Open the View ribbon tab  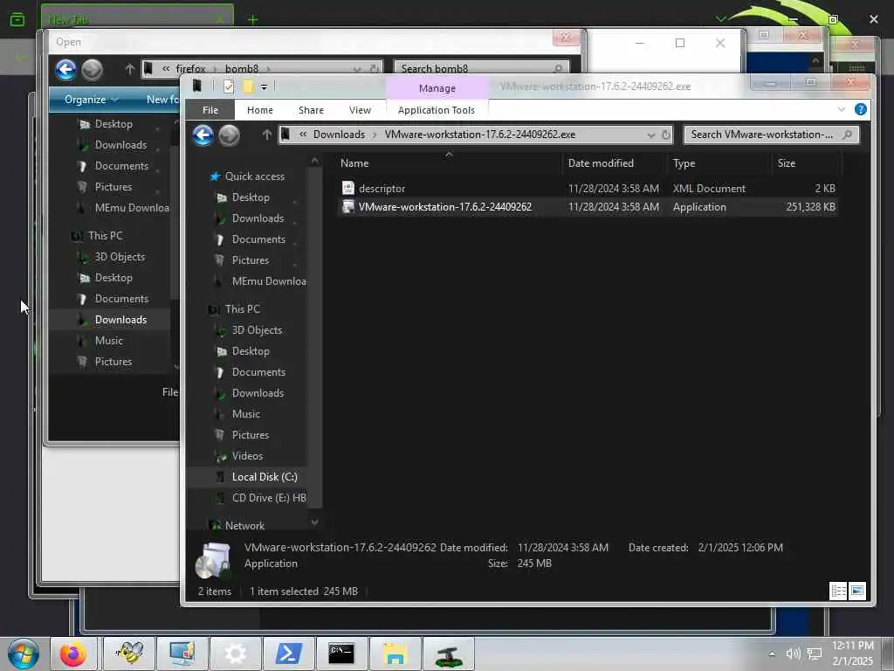[360, 110]
